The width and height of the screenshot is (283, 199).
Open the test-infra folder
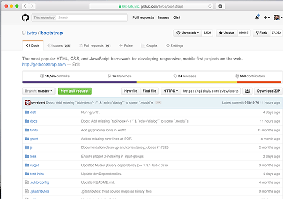click(x=37, y=174)
